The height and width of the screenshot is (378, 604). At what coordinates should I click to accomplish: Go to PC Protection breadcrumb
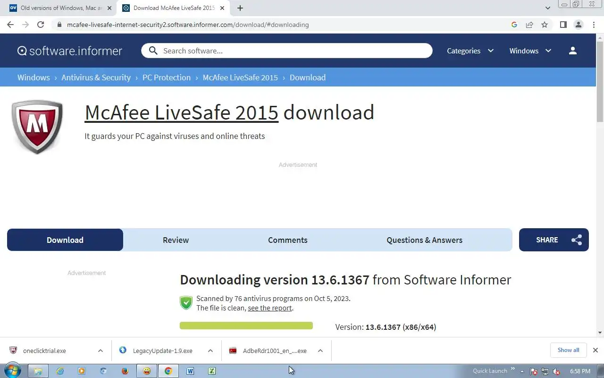167,77
